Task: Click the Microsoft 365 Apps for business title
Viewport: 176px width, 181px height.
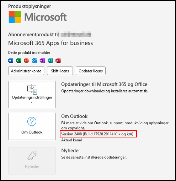Action: tap(50, 43)
